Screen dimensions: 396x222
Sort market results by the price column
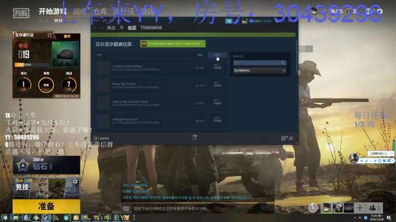coord(217,55)
